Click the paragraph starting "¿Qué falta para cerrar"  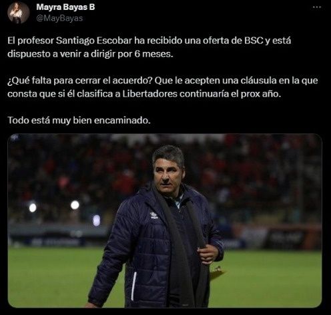pyautogui.click(x=162, y=87)
